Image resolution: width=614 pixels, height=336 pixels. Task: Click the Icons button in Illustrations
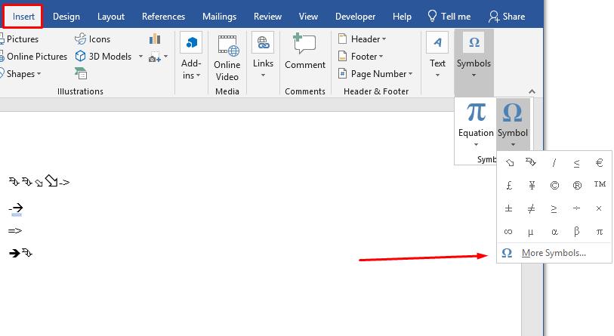click(92, 39)
